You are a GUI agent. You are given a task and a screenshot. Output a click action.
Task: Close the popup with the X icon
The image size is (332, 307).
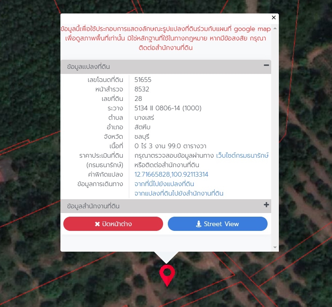click(x=273, y=17)
